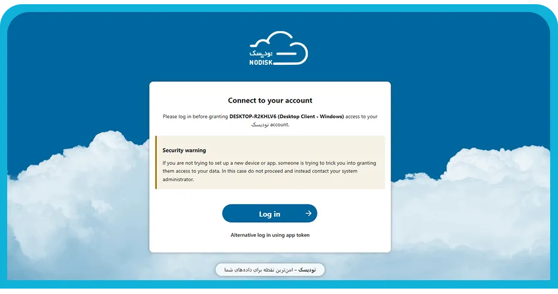This screenshot has height=294, width=558.
Task: Click the white cloud left of card
Action: tap(78, 199)
